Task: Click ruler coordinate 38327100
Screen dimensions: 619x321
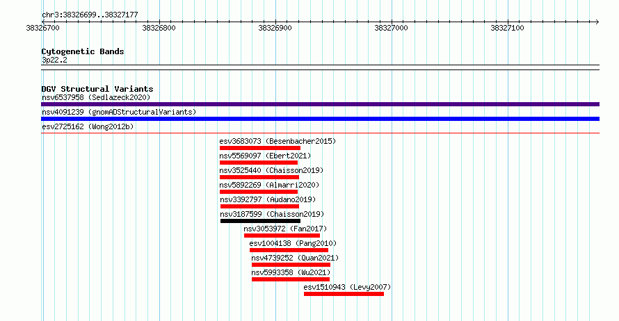Action: [x=507, y=28]
